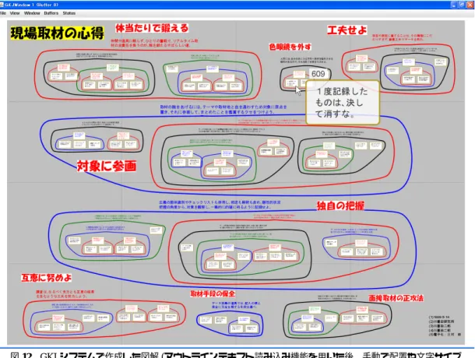Select the heading 体当たりで鍛える

pyautogui.click(x=152, y=28)
